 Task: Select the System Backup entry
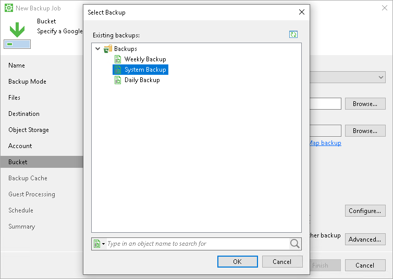pos(145,70)
